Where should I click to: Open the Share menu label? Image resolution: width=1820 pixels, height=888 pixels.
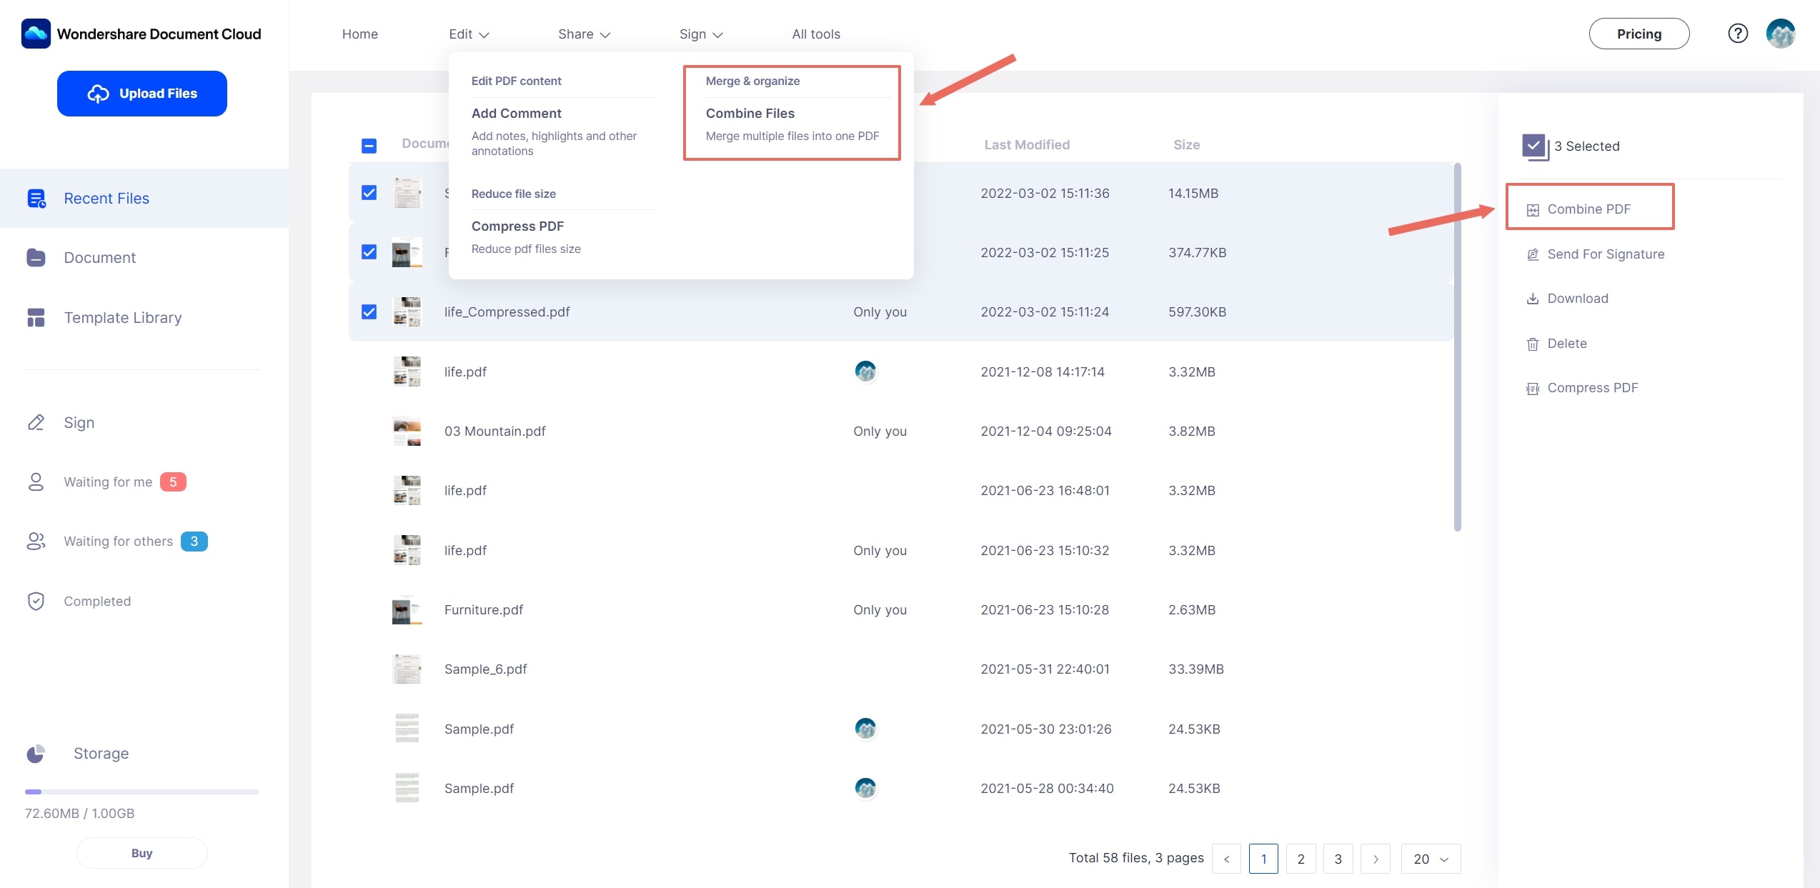click(x=576, y=34)
